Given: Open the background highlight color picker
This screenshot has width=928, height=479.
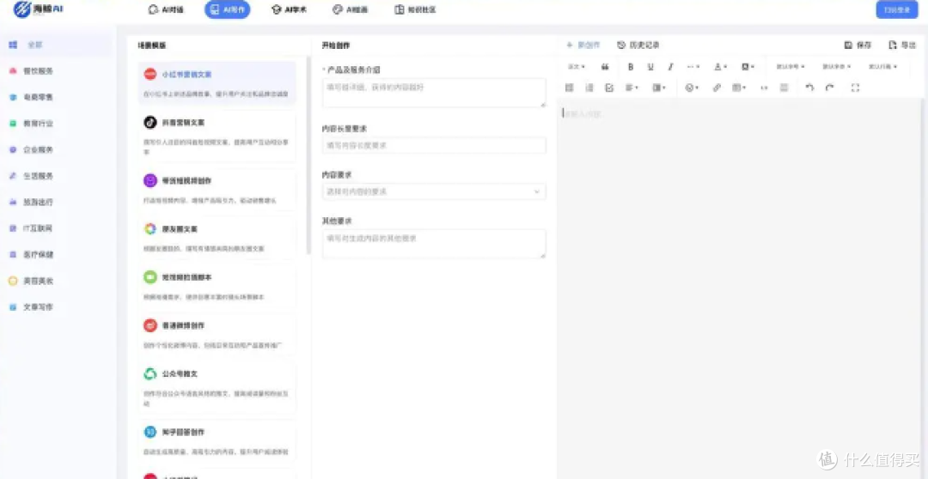Looking at the screenshot, I should click(x=748, y=67).
